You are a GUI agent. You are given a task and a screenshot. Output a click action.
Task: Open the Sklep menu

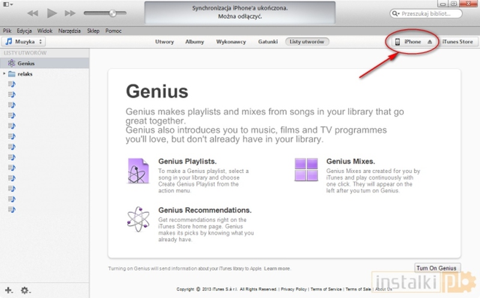click(93, 31)
